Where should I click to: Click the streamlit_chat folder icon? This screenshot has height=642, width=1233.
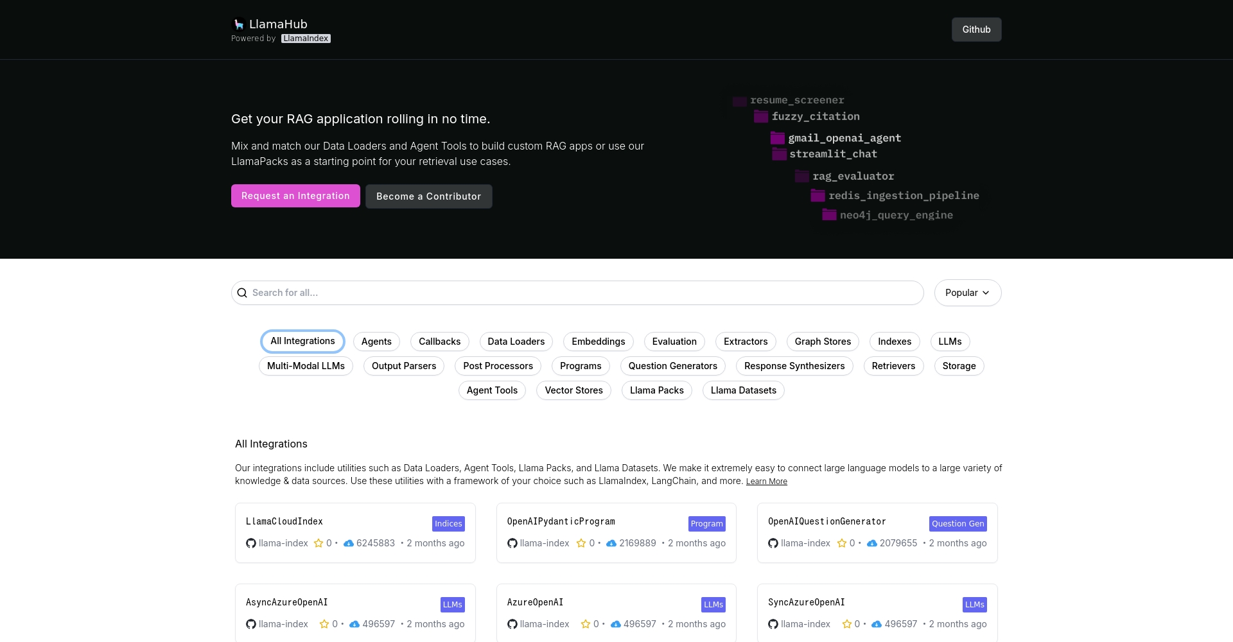pos(780,154)
